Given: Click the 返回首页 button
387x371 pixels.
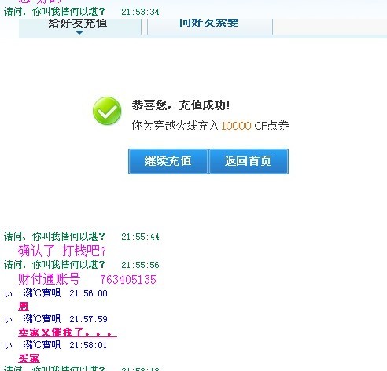Looking at the screenshot, I should coord(249,161).
